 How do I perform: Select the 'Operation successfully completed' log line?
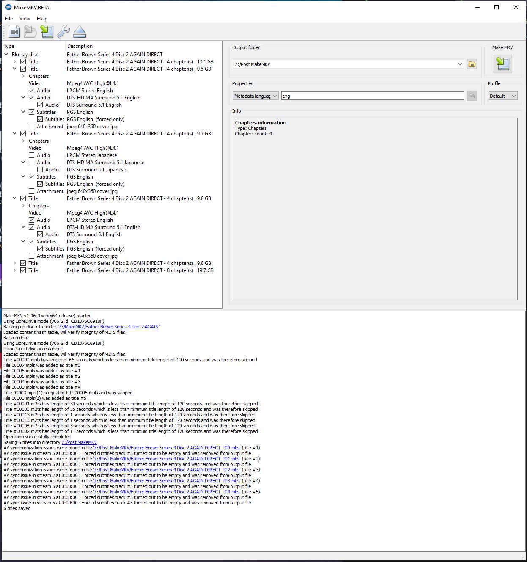pos(37,437)
